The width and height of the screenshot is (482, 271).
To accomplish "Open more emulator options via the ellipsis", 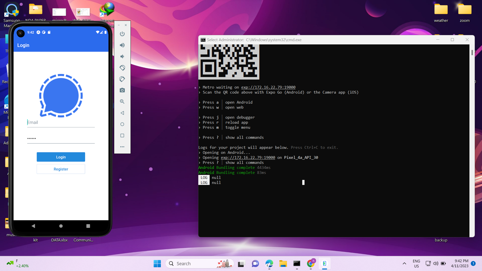I will click(122, 147).
